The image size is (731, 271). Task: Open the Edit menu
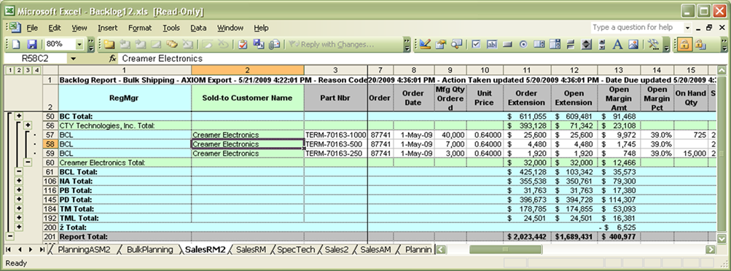click(55, 28)
